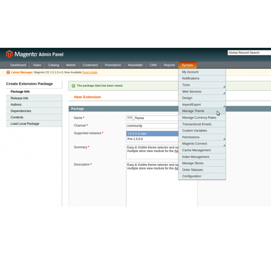Switch to Dependencies tab

tap(34, 111)
